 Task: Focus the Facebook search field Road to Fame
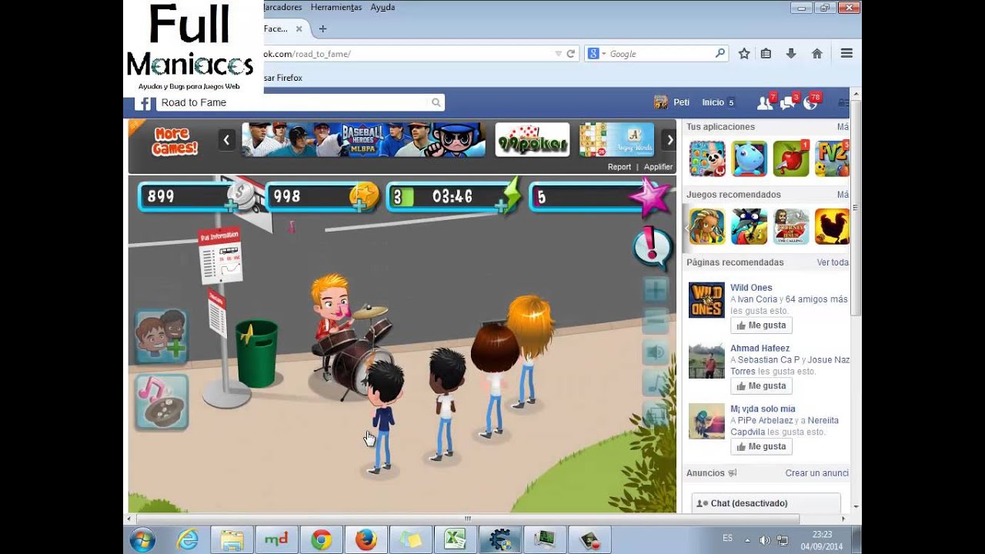point(291,102)
